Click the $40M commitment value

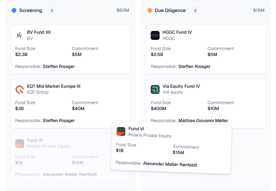click(x=78, y=108)
